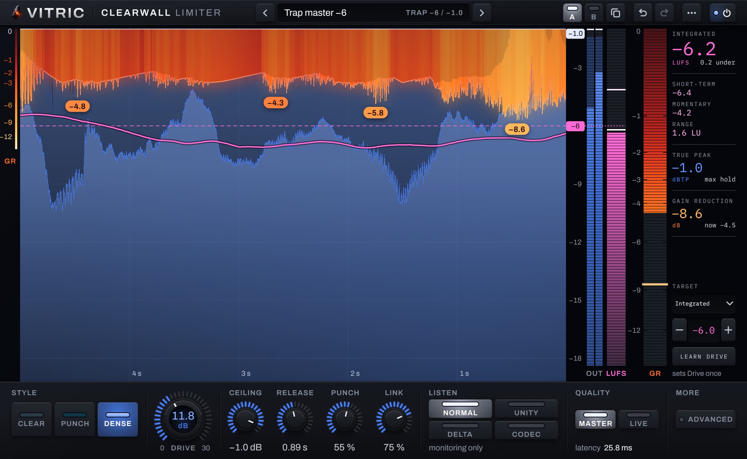Click the –4.3 gain reduction marker
The height and width of the screenshot is (459, 747).
click(x=275, y=103)
